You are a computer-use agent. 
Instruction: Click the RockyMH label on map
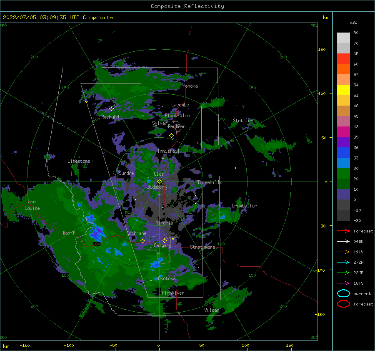click(110, 117)
